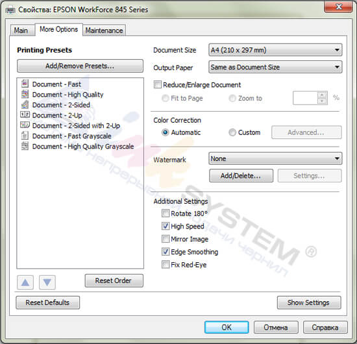Decrease the zoom percentage with the down stepper
Viewport: 357px width, 344px height.
tap(322, 101)
